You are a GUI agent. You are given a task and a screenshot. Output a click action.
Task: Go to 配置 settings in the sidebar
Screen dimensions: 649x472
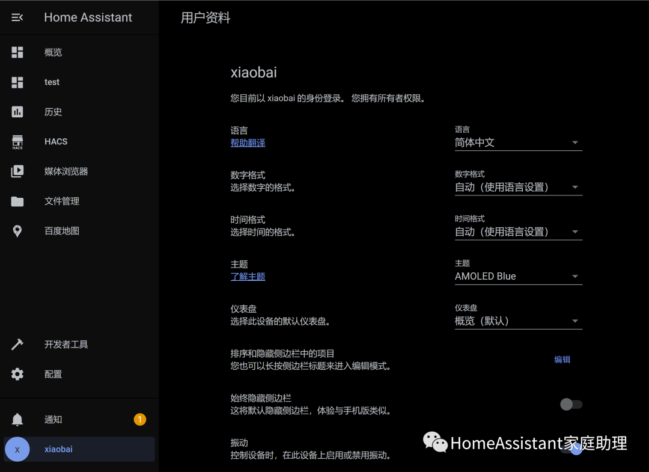[x=79, y=374]
